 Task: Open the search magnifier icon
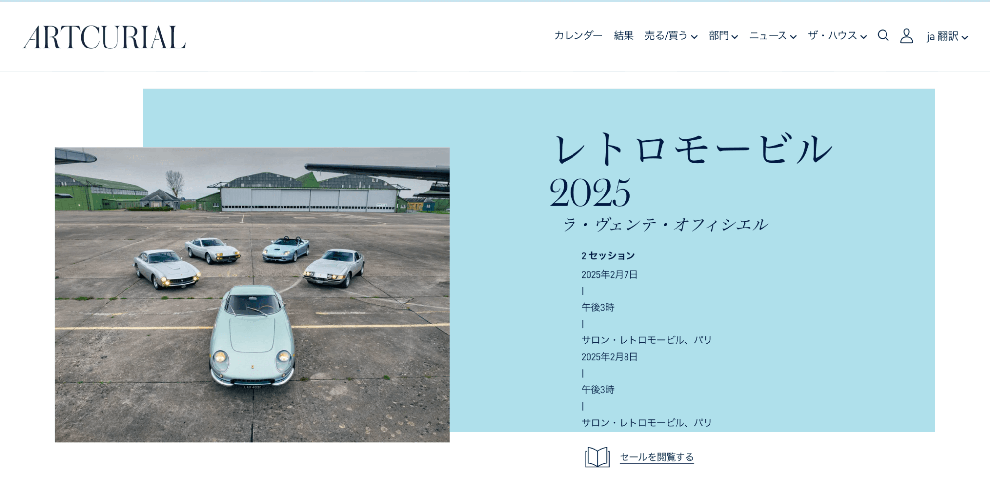tap(883, 35)
